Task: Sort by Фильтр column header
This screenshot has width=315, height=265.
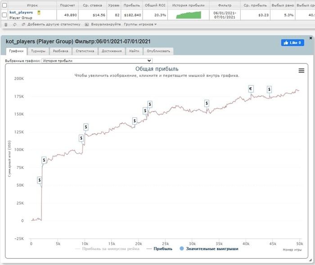Action: (225, 5)
